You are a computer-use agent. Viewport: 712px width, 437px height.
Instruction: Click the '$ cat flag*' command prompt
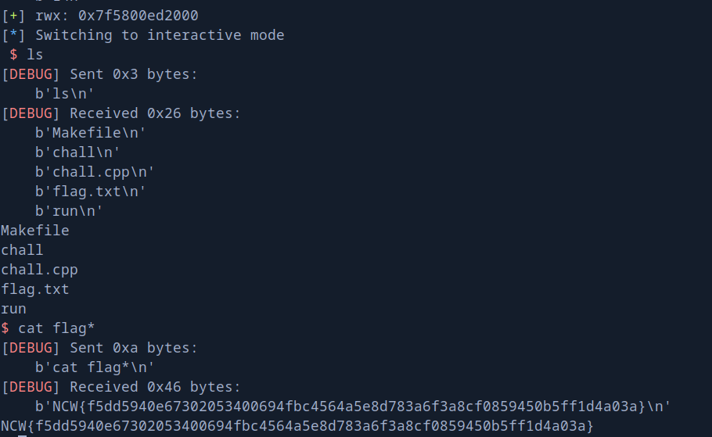49,328
